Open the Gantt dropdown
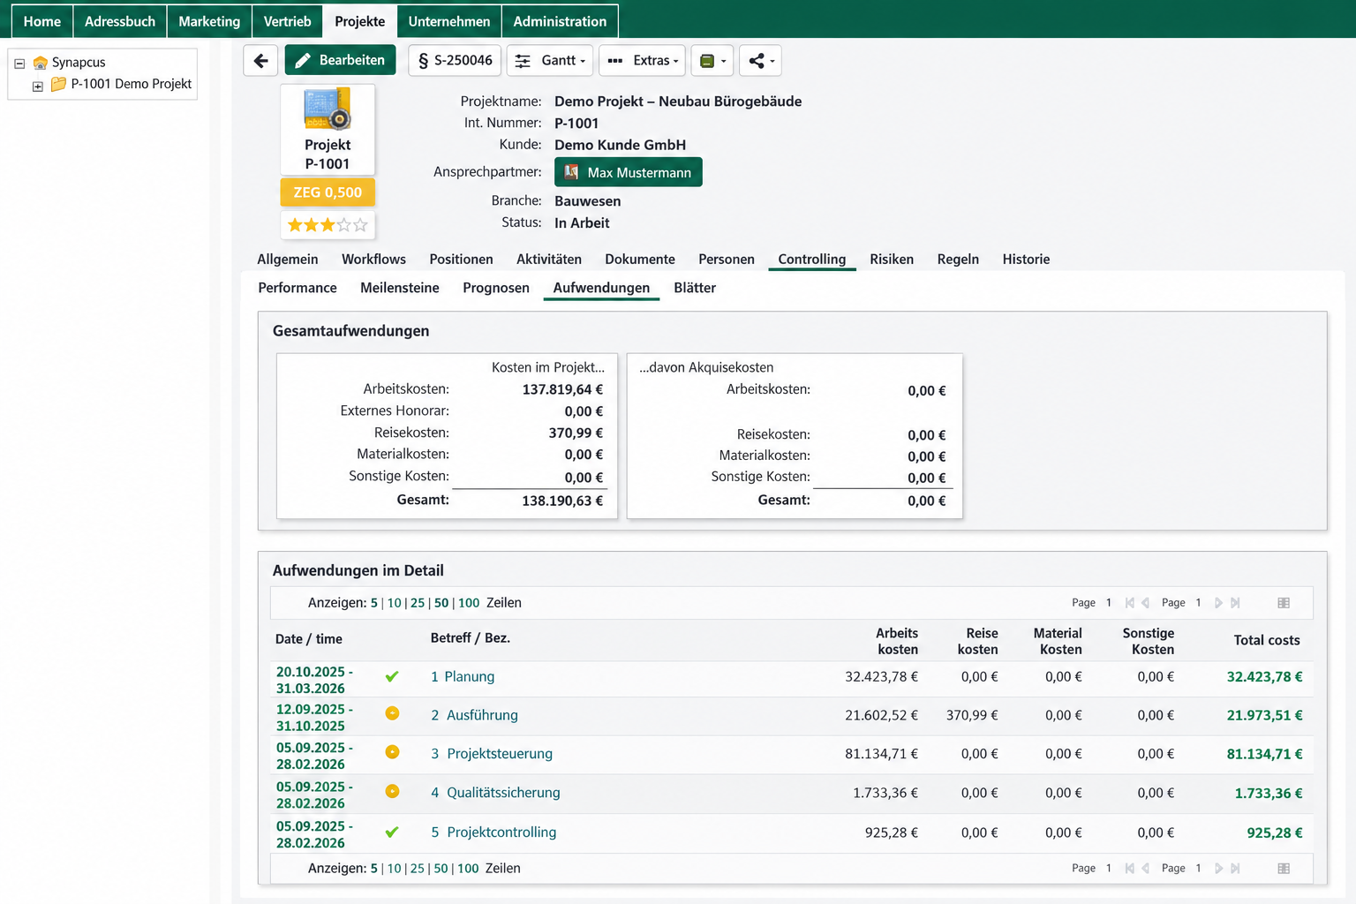Screen dimensions: 1356x904 coord(550,60)
